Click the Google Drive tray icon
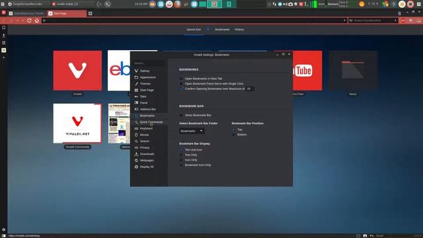 coord(385,4)
